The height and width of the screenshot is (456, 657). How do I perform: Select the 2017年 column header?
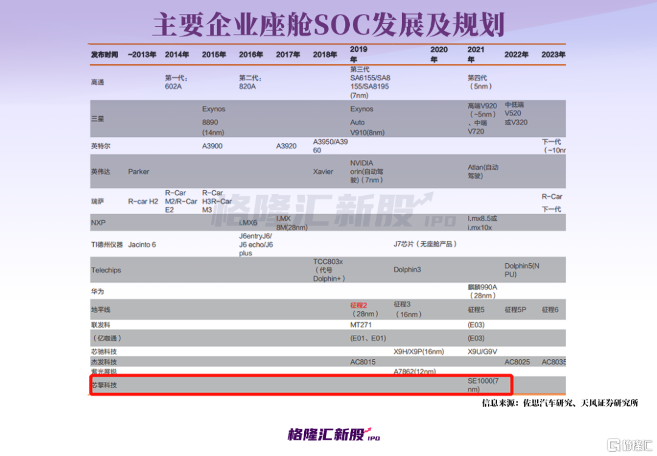288,55
